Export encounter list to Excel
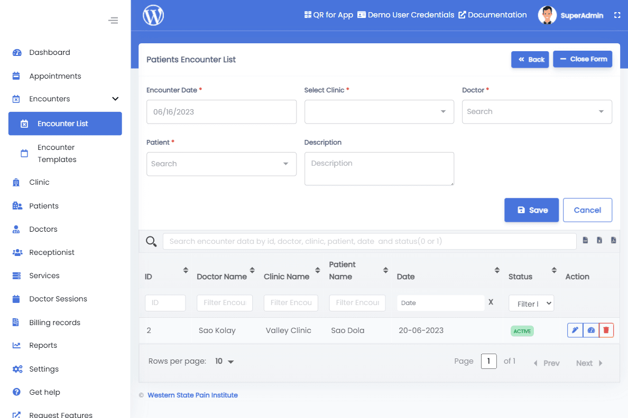628x418 pixels. click(x=599, y=240)
